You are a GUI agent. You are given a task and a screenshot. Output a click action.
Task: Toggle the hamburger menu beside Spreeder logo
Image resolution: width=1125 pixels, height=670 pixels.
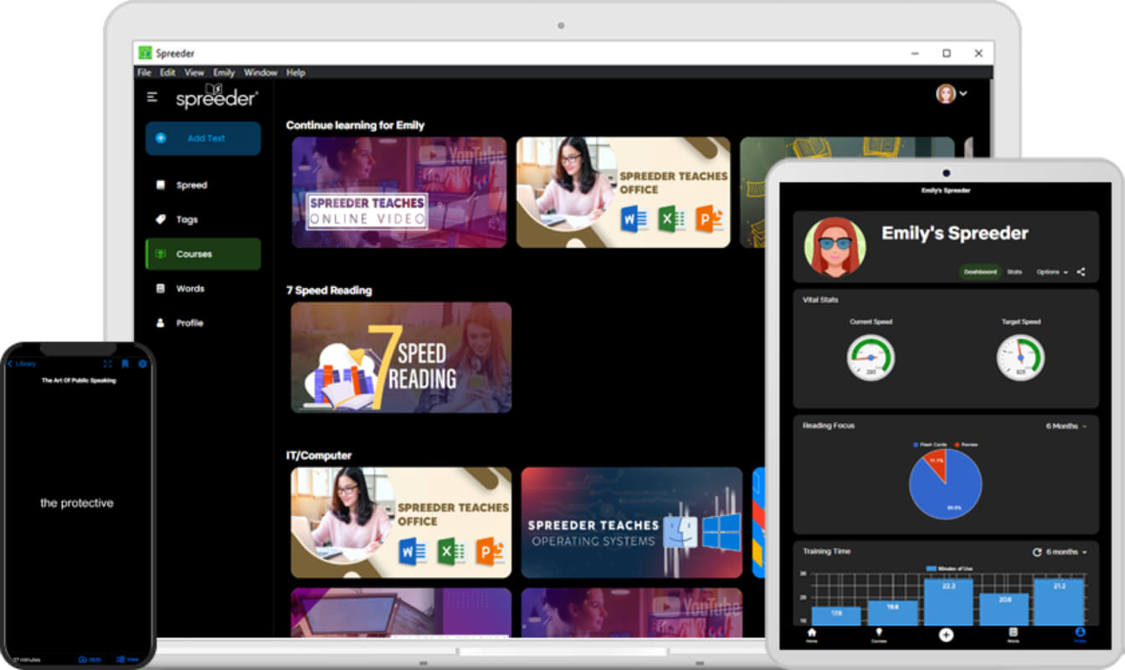coord(152,97)
